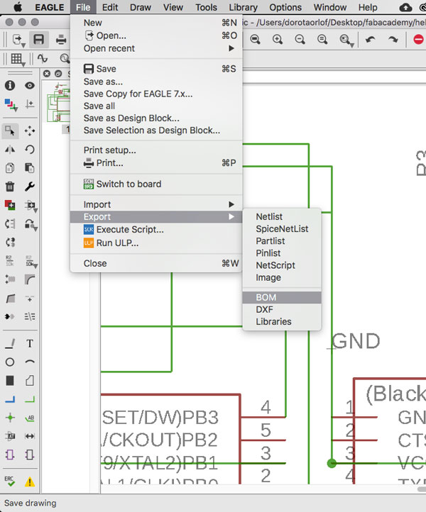The height and width of the screenshot is (512, 426).
Task: Select the Smash tool
Action: point(10,279)
